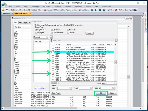Go to next record arrow icon
This screenshot has height=111, width=148.
pyautogui.click(x=100, y=10)
